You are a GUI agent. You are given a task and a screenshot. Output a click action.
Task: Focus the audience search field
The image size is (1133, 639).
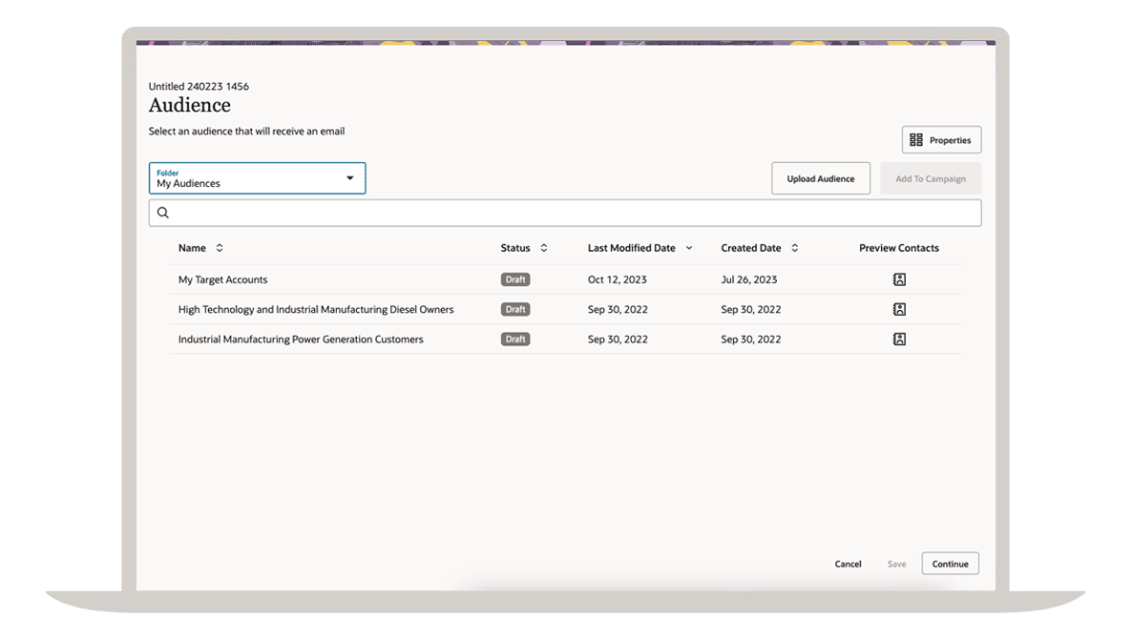[573, 213]
